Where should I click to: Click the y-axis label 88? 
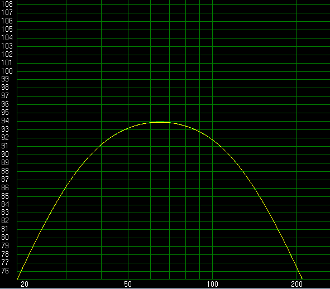click(x=5, y=171)
